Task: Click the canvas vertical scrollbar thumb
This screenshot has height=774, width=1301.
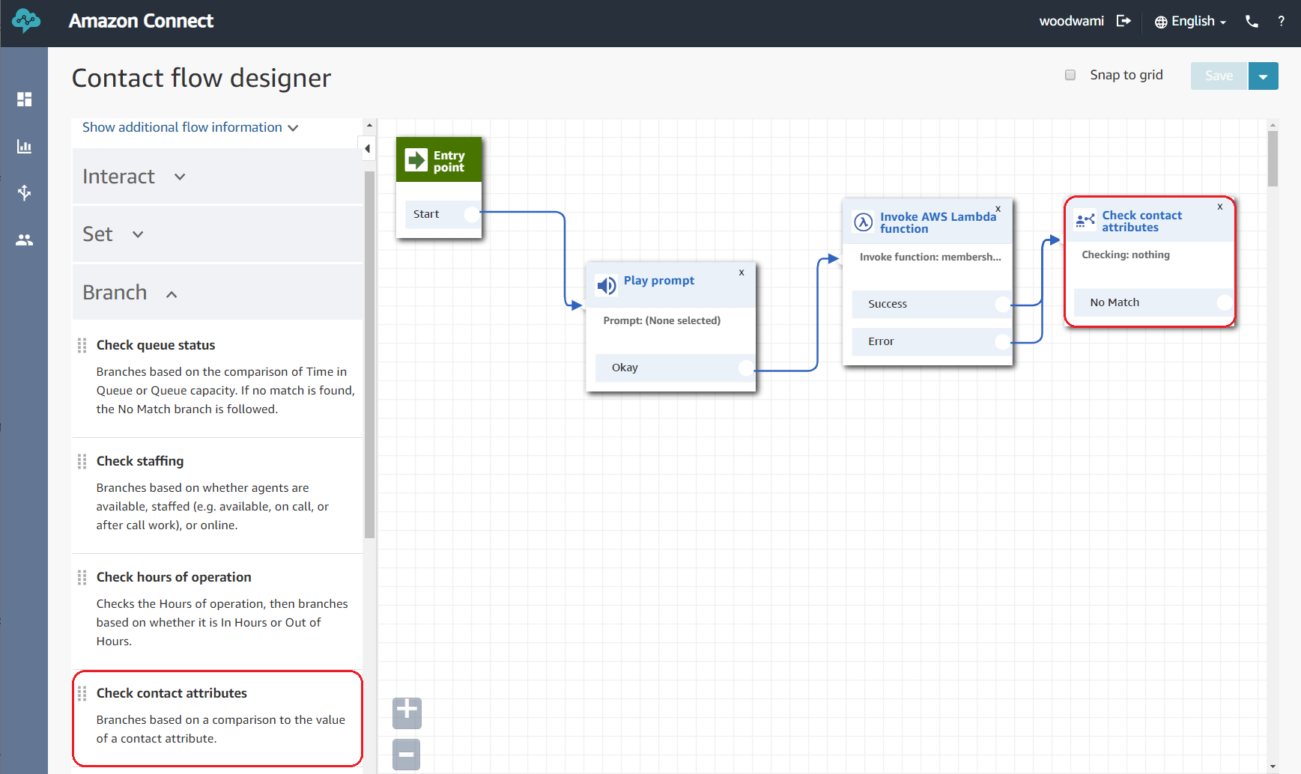Action: coord(1273,159)
